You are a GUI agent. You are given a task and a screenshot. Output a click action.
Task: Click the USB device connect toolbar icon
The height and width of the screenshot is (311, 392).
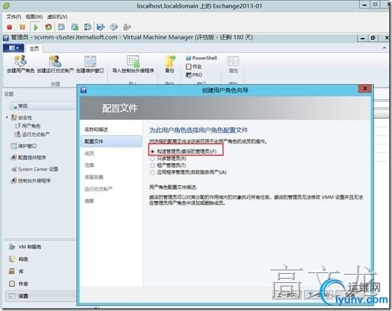click(127, 27)
